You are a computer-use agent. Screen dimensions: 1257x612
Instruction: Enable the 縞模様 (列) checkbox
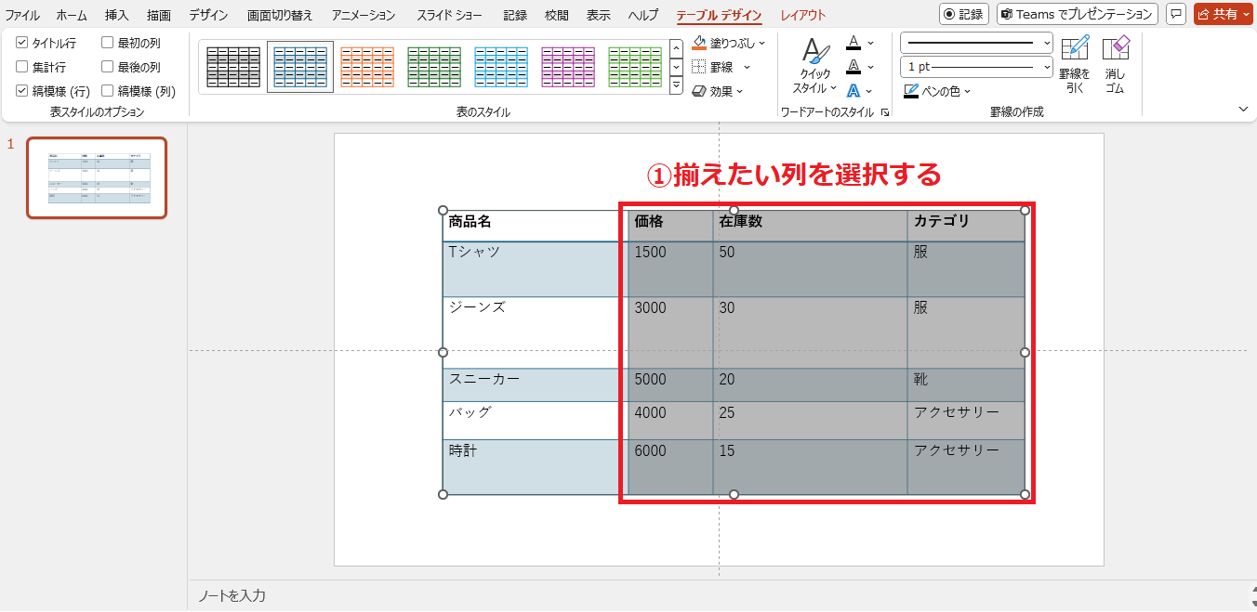click(108, 91)
